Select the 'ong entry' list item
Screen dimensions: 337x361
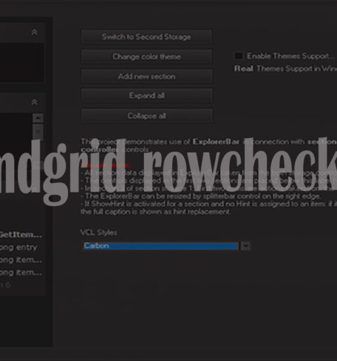click(19, 247)
